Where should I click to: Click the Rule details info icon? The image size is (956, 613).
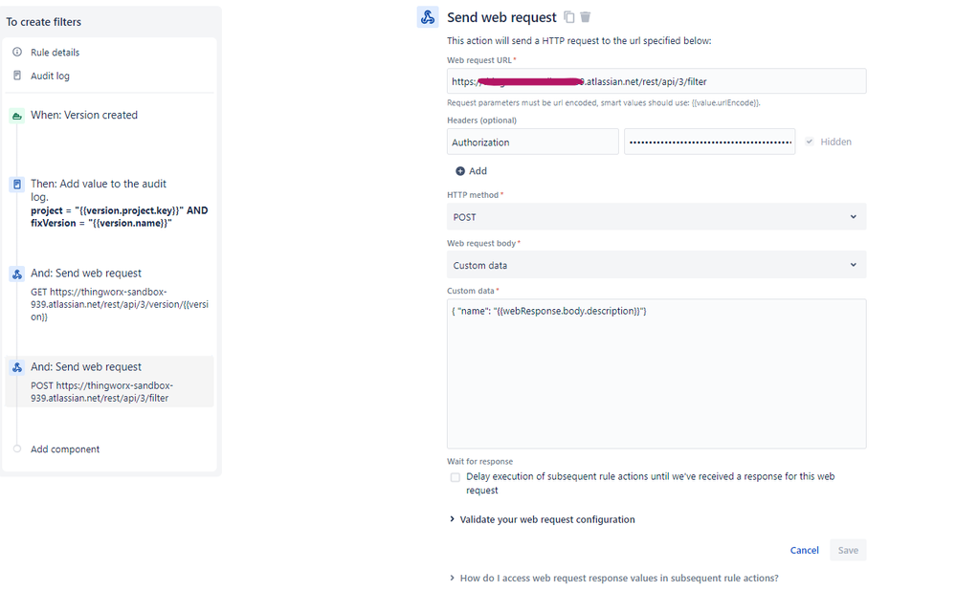point(17,53)
